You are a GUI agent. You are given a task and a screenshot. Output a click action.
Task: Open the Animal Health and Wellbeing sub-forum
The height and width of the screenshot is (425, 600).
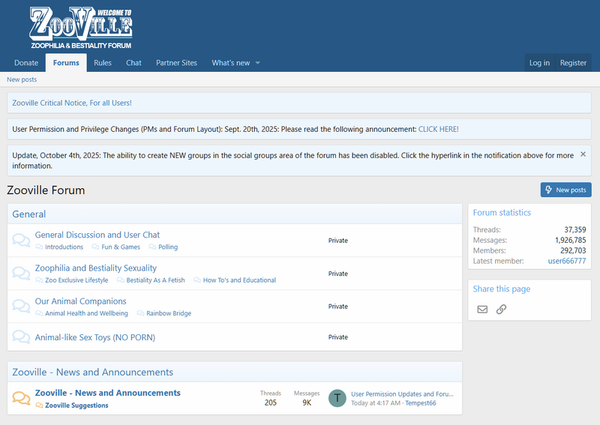click(86, 313)
